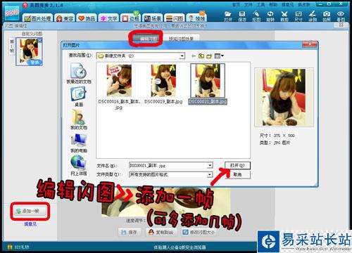Expand the 文件名 dropdown arrow
352x253 pixels.
click(x=210, y=165)
